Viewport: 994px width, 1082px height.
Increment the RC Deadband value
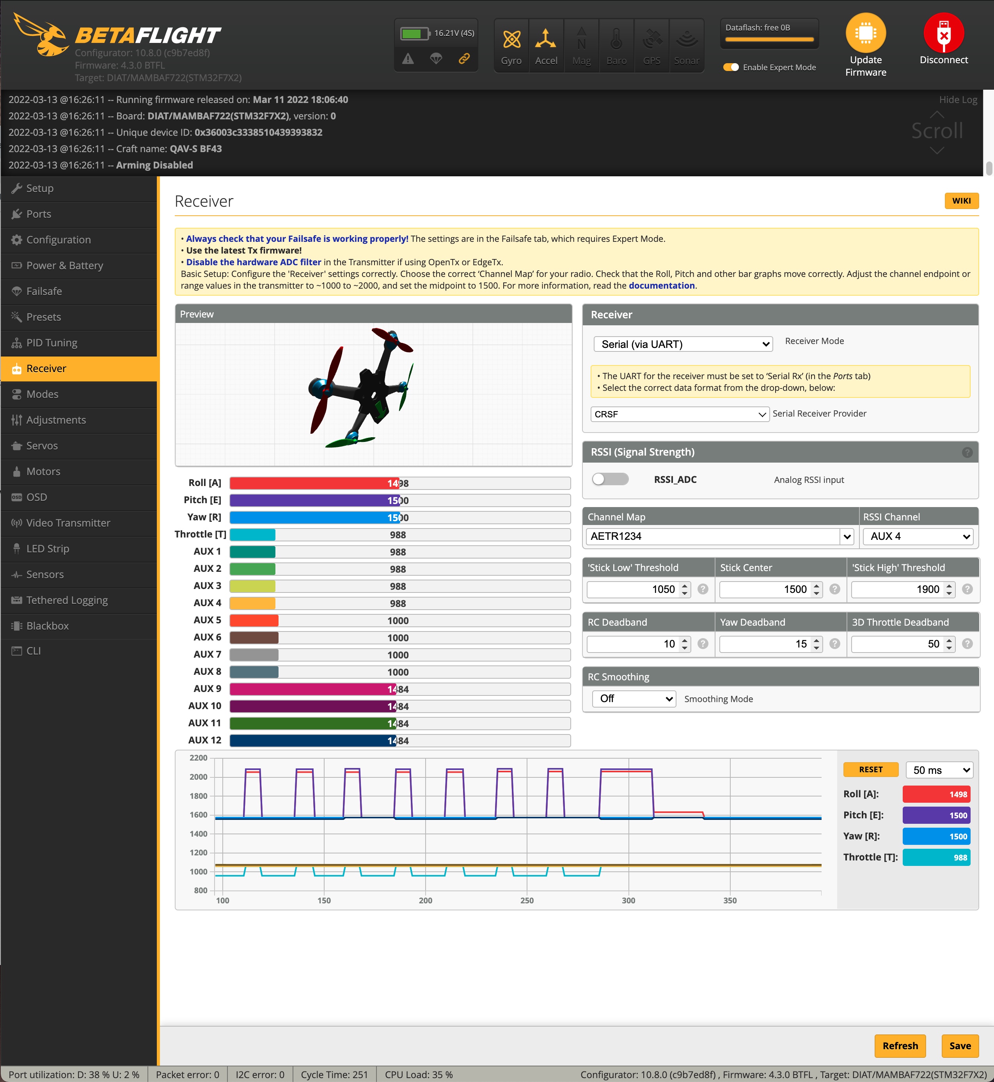[683, 640]
